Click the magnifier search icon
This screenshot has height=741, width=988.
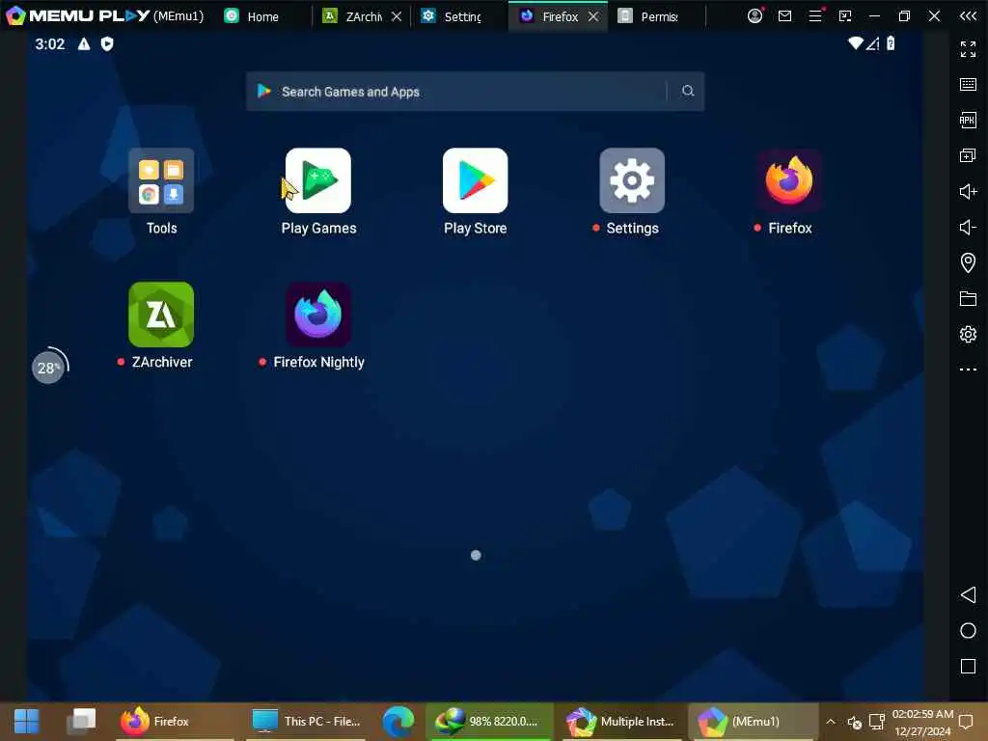pyautogui.click(x=687, y=92)
